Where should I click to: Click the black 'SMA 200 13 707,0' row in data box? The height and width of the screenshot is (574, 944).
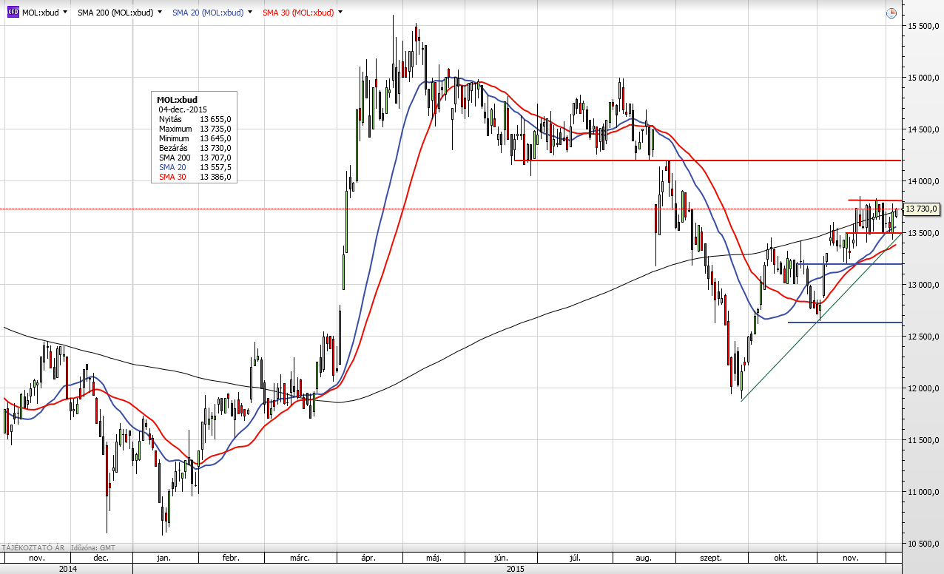coord(195,158)
